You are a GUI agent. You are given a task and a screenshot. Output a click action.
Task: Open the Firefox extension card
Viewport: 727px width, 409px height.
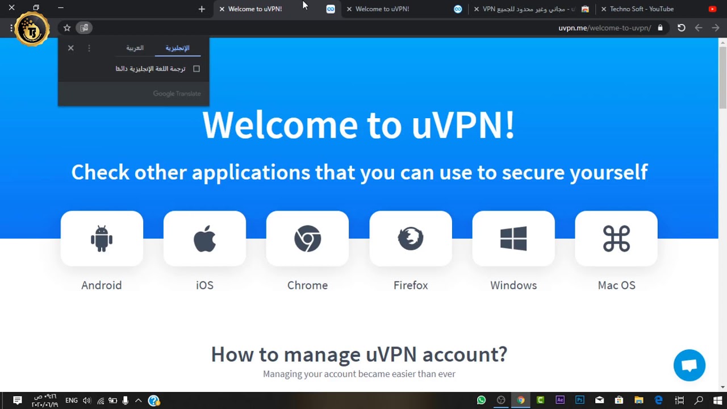[x=411, y=239]
